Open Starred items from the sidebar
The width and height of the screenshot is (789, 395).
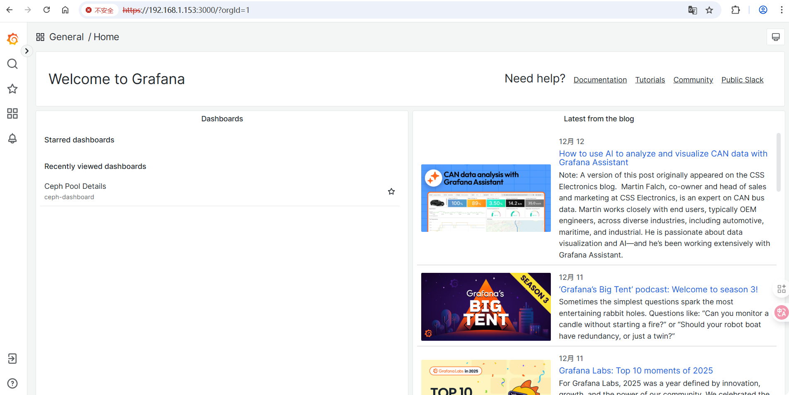click(x=12, y=89)
